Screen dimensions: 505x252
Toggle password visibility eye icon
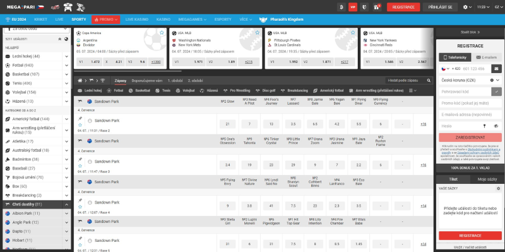pos(497,126)
